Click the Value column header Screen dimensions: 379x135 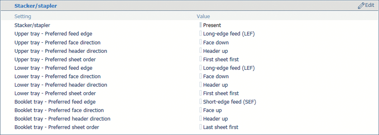click(x=203, y=16)
